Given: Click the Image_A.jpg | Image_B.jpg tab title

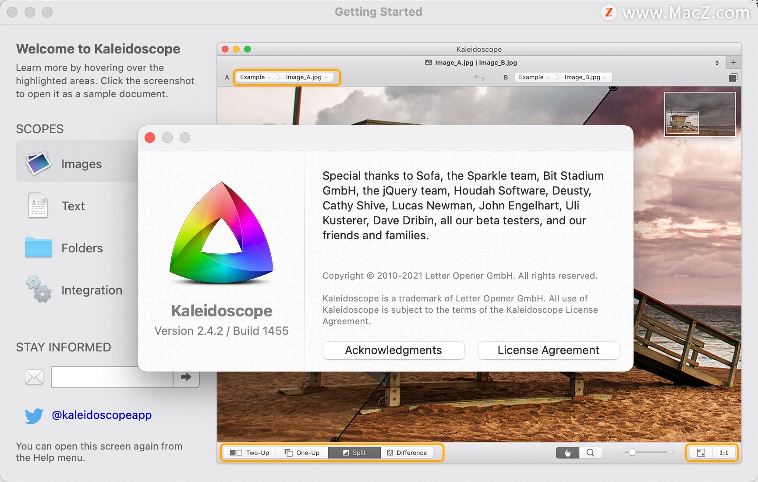Looking at the screenshot, I should point(471,63).
